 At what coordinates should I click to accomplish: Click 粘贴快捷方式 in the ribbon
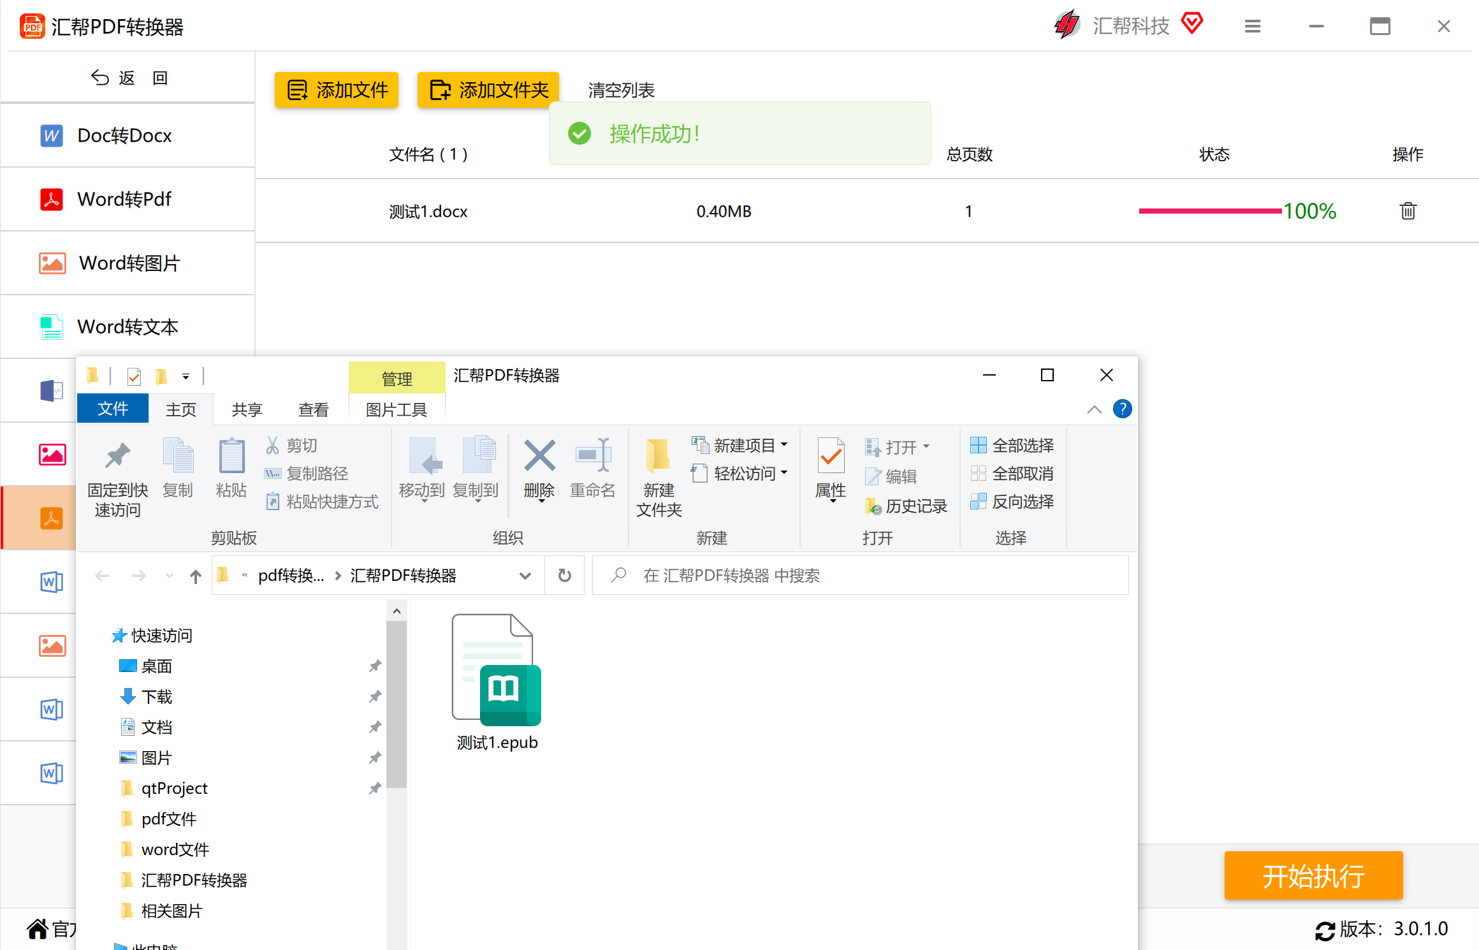point(322,502)
